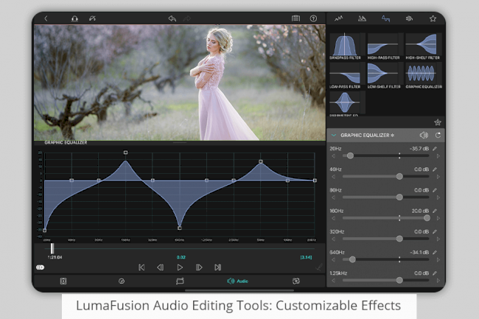Open the Color and Effects tab
The width and height of the screenshot is (479, 319).
pyautogui.click(x=296, y=281)
